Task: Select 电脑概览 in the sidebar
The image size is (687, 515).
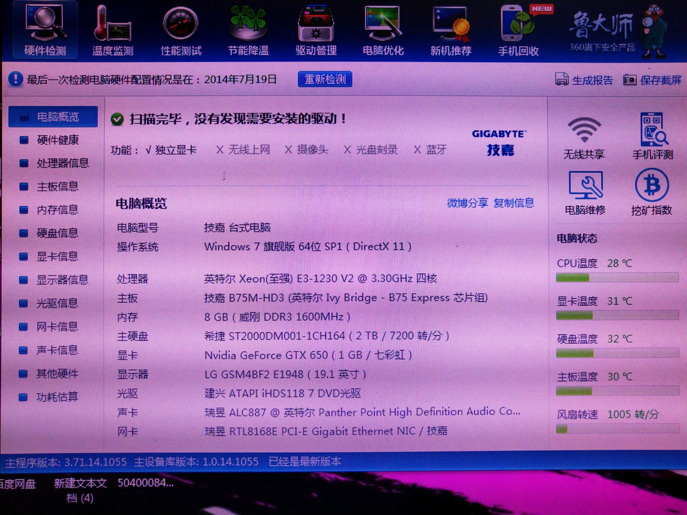Action: click(53, 117)
